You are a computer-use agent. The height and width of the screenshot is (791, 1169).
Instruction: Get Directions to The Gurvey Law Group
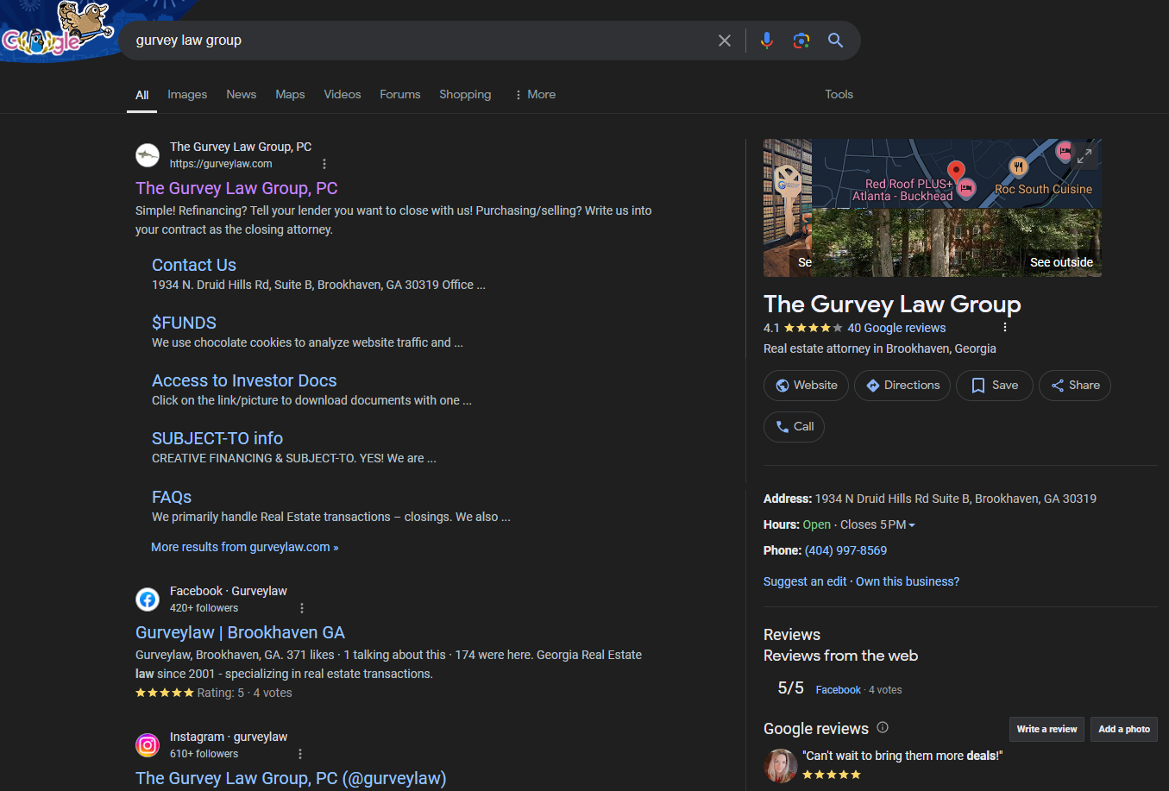[x=902, y=386]
